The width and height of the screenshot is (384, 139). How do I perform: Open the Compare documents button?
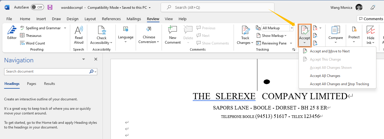(336, 35)
